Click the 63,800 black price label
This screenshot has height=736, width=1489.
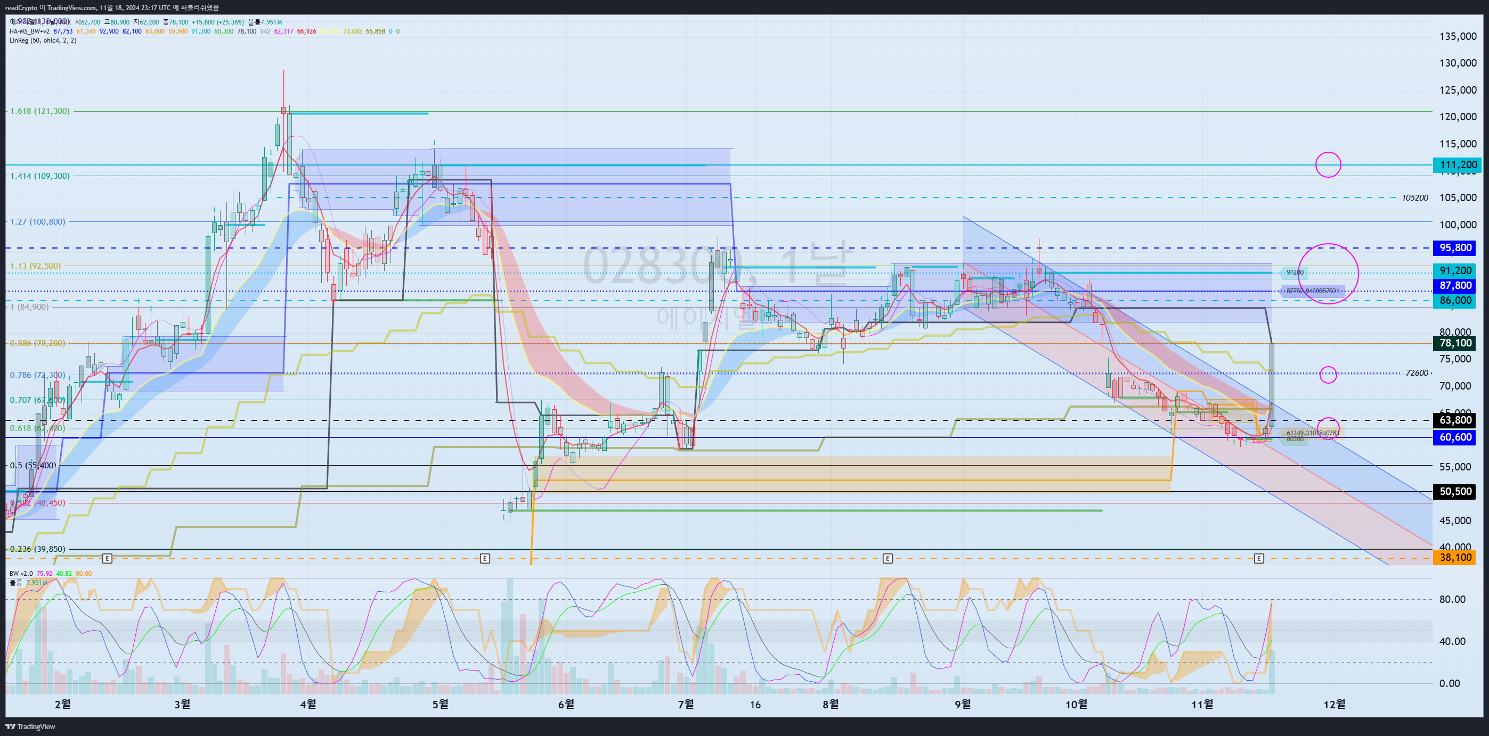click(1455, 420)
